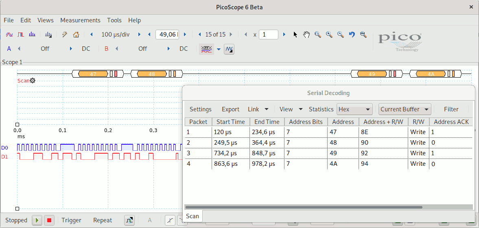Image resolution: width=479 pixels, height=228 pixels.
Task: Open the Views menu
Action: coord(46,20)
